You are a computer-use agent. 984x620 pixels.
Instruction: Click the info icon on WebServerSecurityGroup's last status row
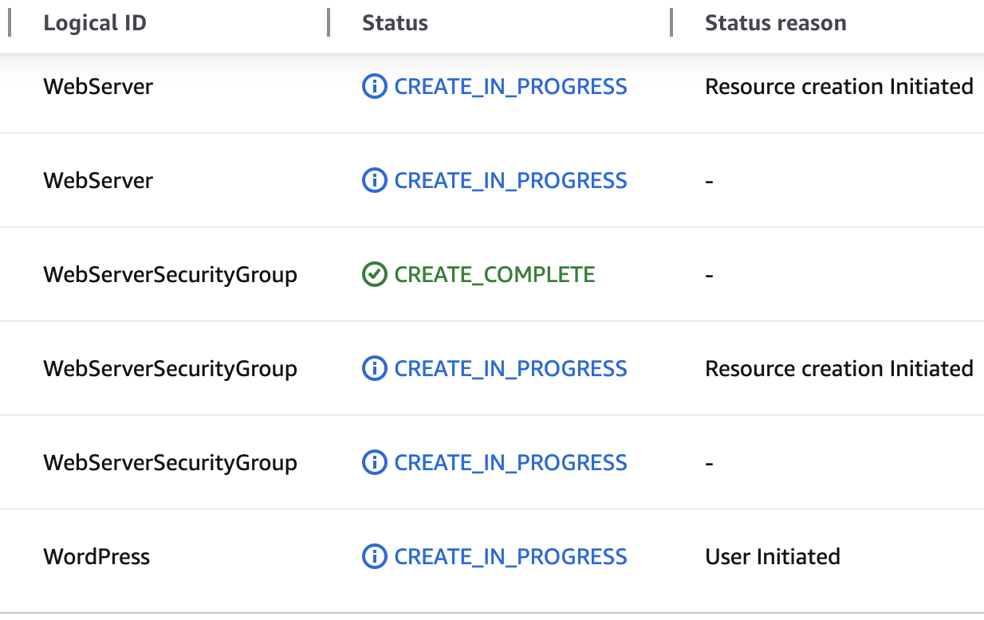(374, 462)
